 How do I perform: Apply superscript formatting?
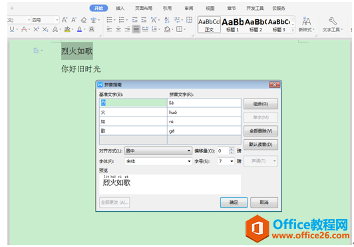click(36, 29)
